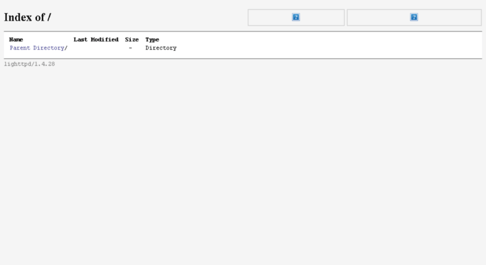Click the Size column header
The image size is (486, 265).
132,39
